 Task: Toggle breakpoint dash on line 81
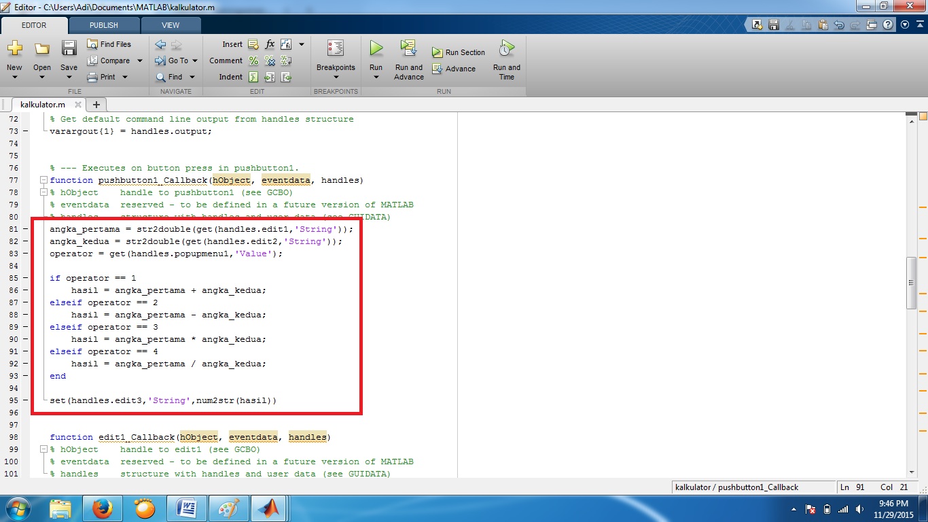coord(25,229)
